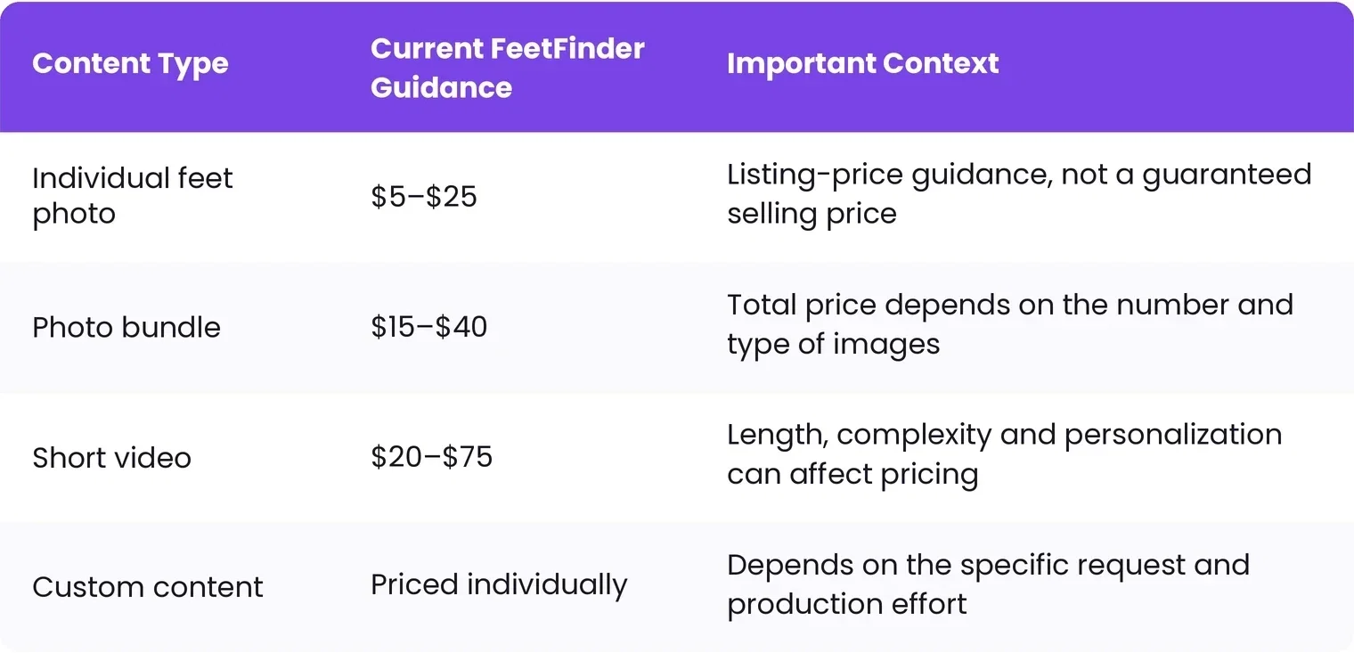Click the Important Context column header
This screenshot has height=653, width=1354.
[862, 64]
